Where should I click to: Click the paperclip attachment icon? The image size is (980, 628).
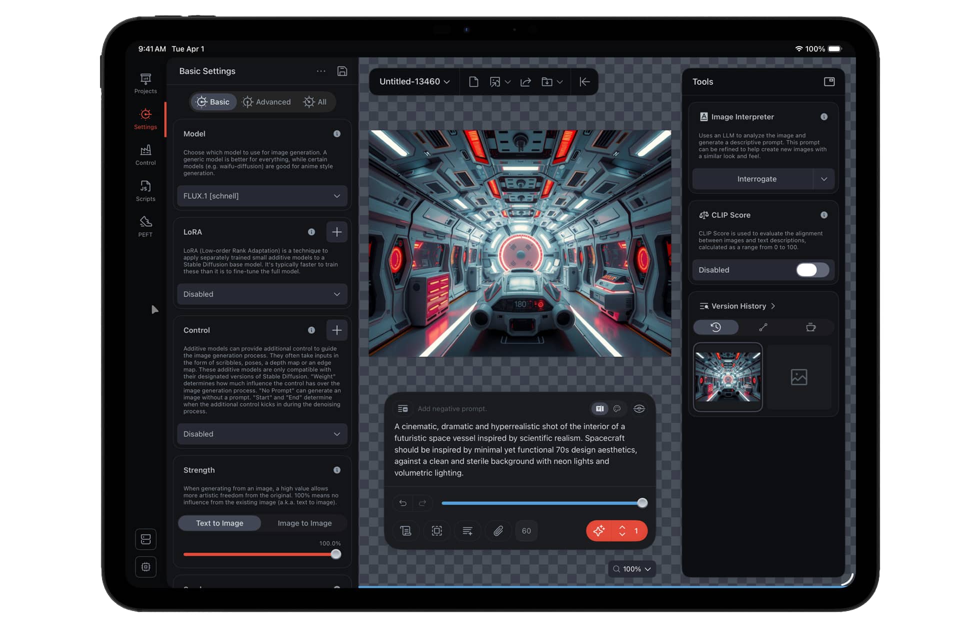pyautogui.click(x=498, y=531)
